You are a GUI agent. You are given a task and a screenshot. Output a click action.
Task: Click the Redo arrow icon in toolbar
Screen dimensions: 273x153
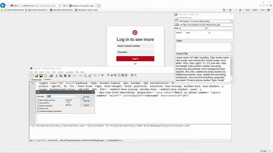pos(80,76)
